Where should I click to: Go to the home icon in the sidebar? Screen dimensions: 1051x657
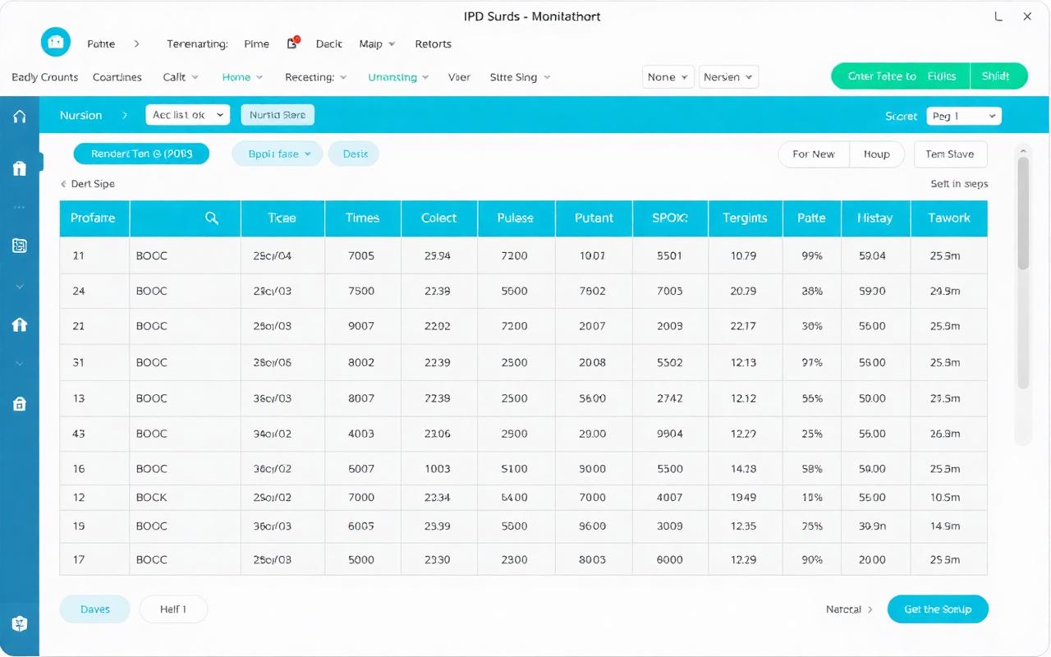point(20,117)
